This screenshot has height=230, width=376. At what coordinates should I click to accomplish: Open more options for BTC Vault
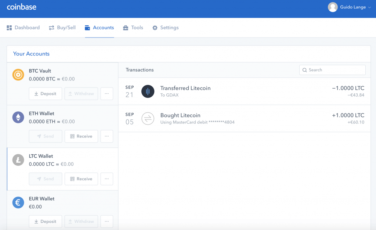107,94
